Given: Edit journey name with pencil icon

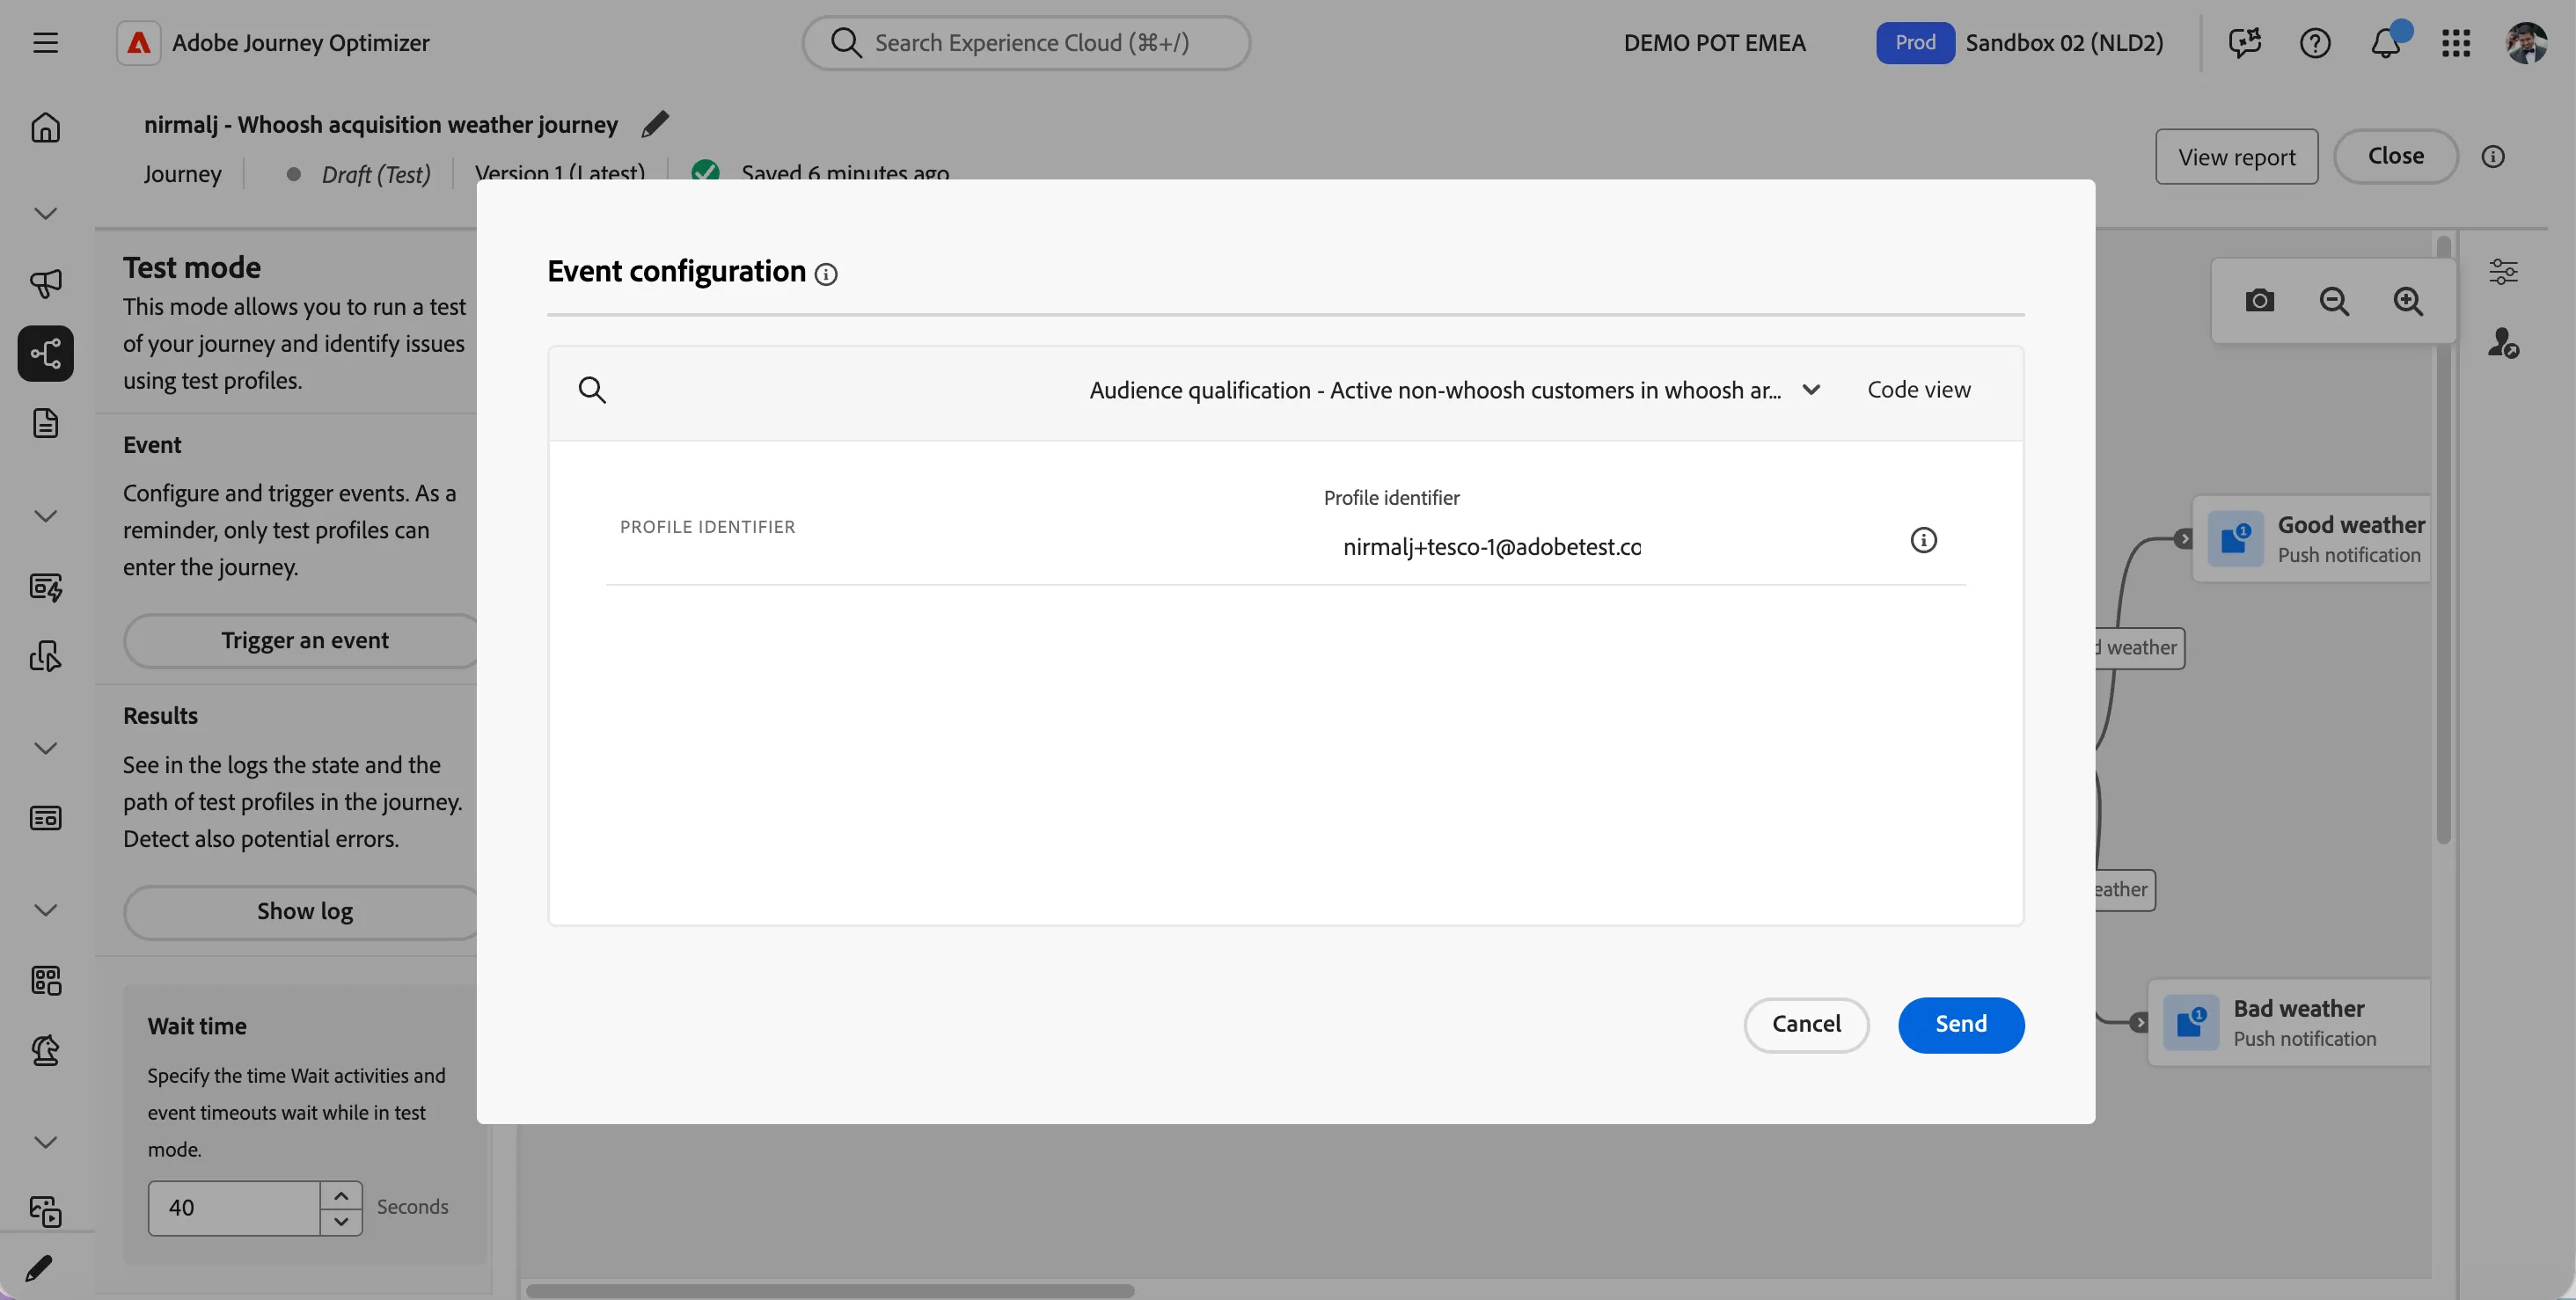Looking at the screenshot, I should click(655, 124).
